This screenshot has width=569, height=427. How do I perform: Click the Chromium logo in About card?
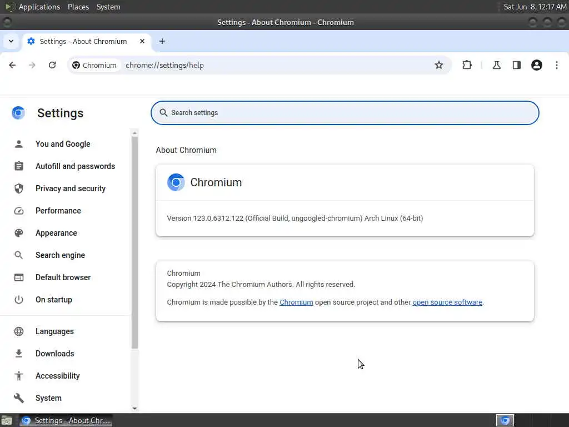tap(176, 182)
